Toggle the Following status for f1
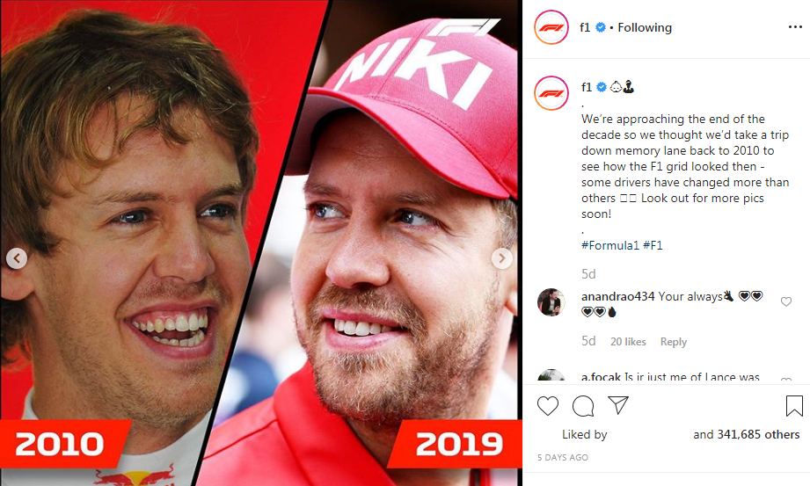810x486 pixels. click(x=645, y=27)
